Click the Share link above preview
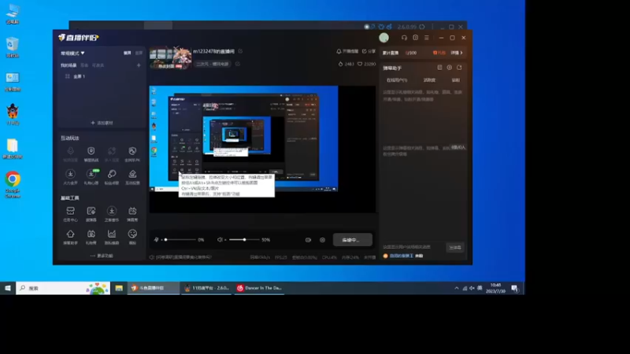This screenshot has width=630, height=354. 369,51
